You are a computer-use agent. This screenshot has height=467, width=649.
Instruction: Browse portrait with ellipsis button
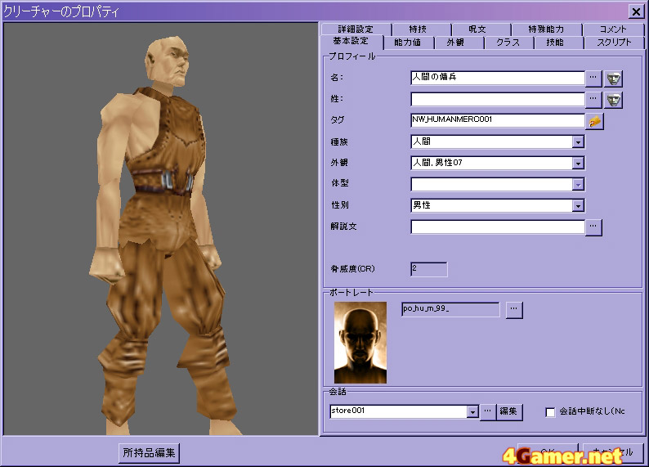pyautogui.click(x=513, y=309)
